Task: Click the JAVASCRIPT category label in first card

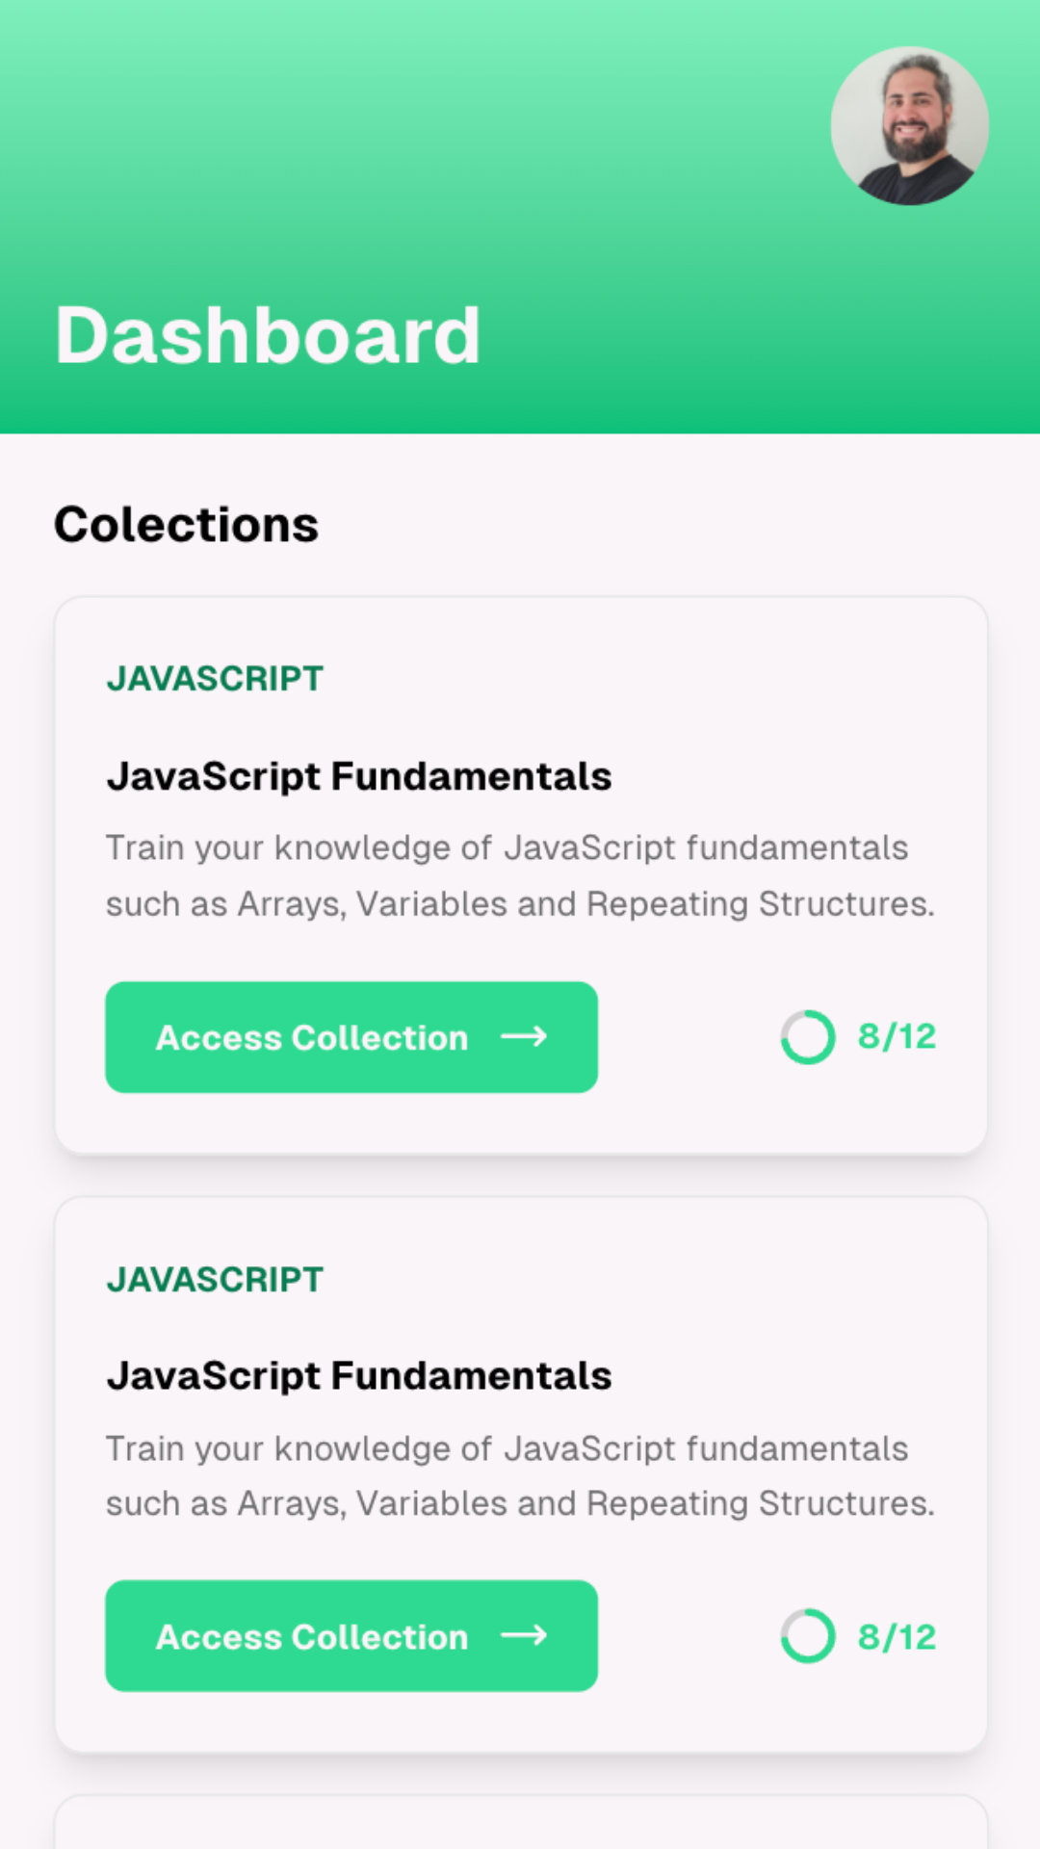Action: pos(215,679)
